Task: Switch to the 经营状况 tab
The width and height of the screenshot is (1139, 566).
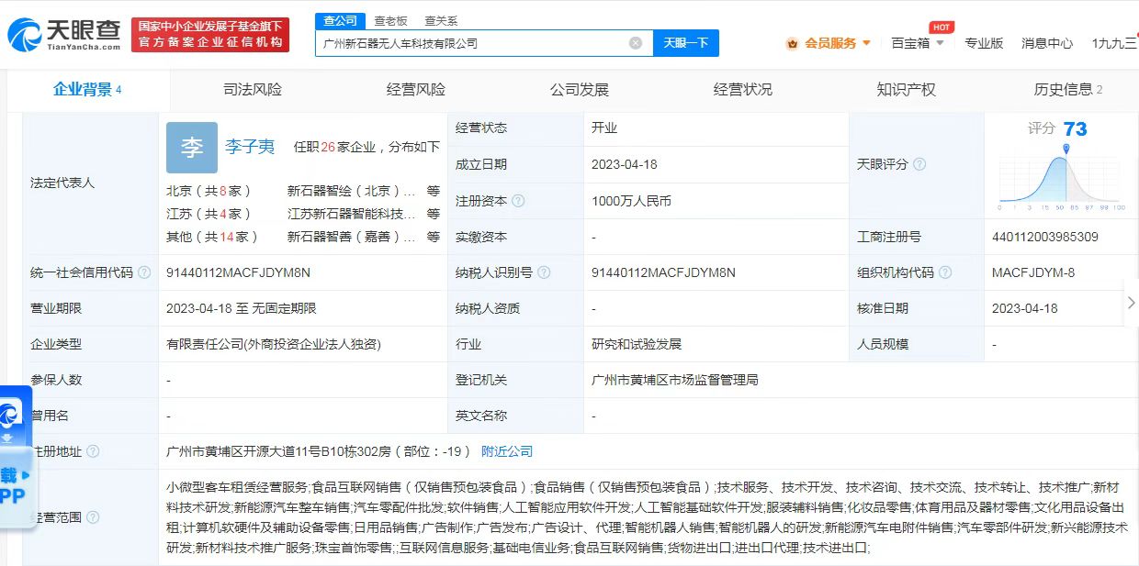Action: (743, 90)
